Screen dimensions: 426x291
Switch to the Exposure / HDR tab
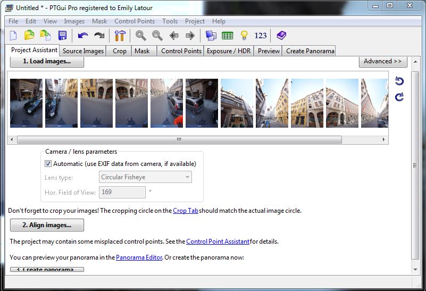(229, 51)
